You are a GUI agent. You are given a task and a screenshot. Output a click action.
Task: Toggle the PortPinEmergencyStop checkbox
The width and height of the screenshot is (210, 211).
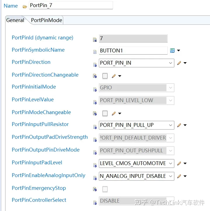(105, 189)
